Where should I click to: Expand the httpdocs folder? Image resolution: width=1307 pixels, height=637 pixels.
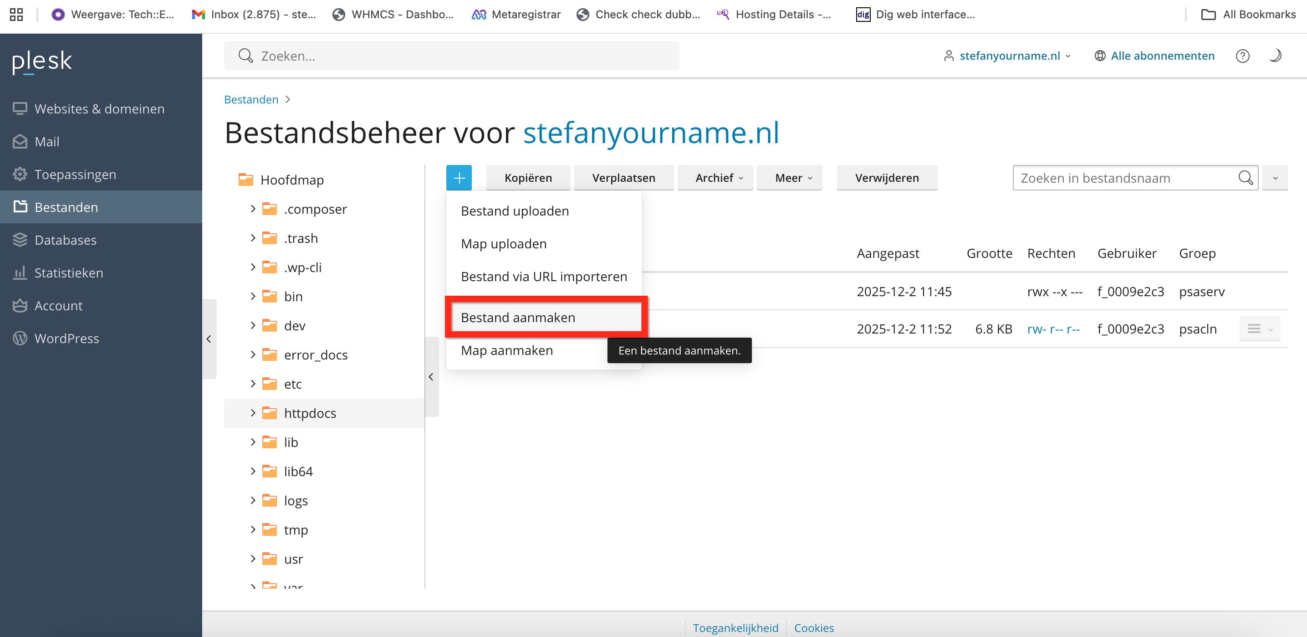(x=253, y=413)
